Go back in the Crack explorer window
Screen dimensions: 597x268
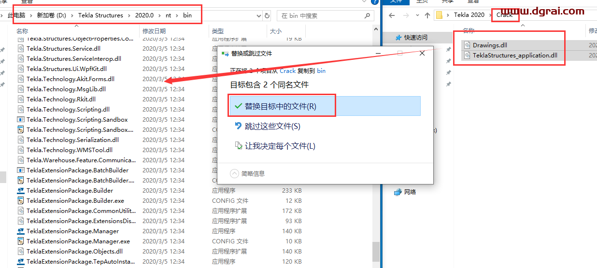pyautogui.click(x=392, y=15)
